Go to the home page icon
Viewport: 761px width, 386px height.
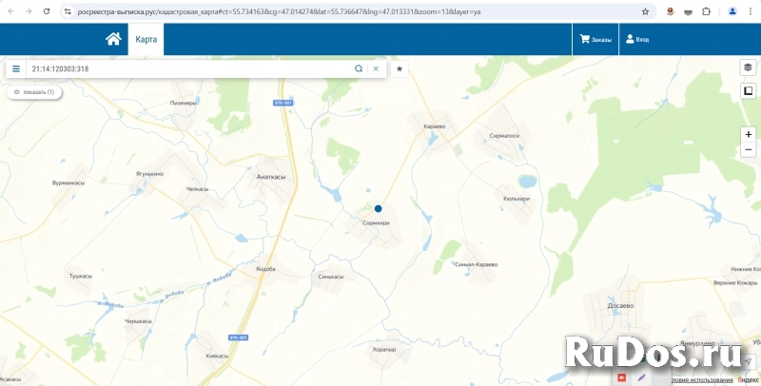pyautogui.click(x=113, y=39)
